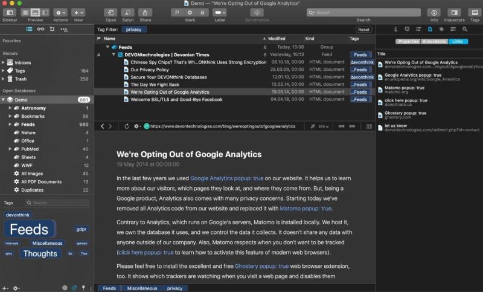483x292 pixels.
Task: Toggle the Inspectors panel button
Action: click(455, 13)
